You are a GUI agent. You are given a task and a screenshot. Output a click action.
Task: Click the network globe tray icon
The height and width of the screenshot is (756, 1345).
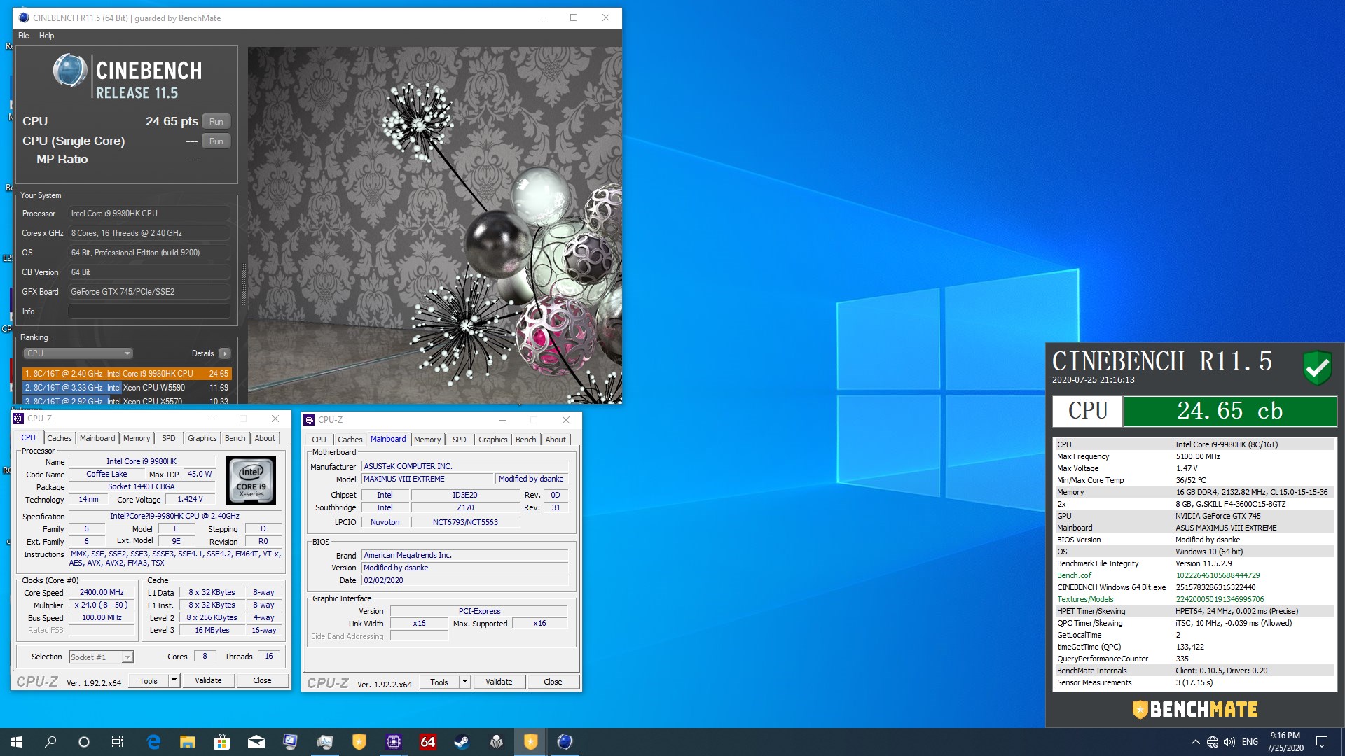(x=1213, y=742)
